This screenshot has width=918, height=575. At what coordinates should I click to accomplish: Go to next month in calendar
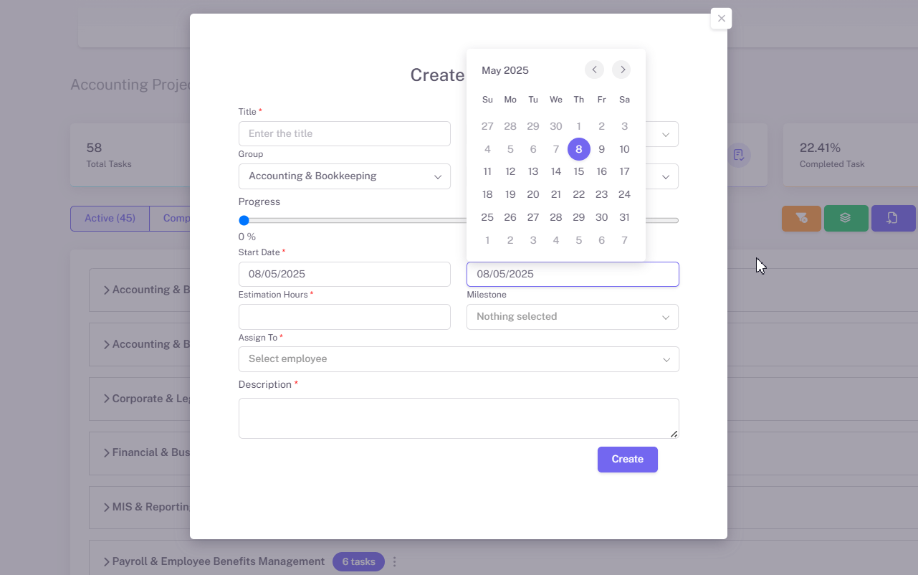pos(621,70)
